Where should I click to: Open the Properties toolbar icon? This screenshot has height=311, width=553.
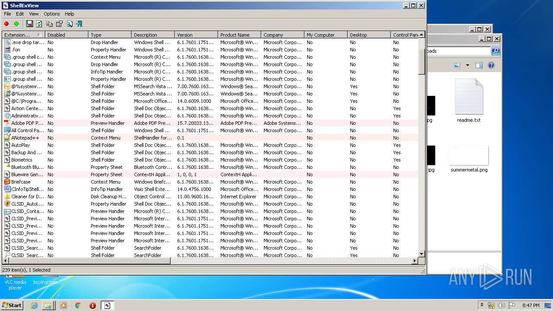click(x=59, y=24)
